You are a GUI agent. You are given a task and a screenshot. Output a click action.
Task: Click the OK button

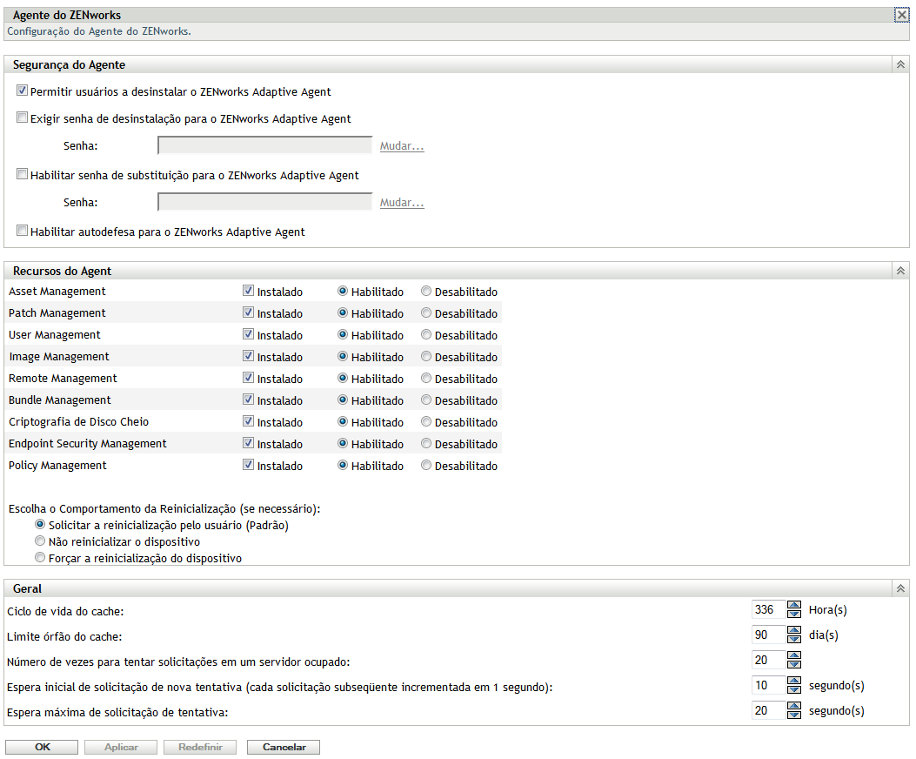pos(42,747)
